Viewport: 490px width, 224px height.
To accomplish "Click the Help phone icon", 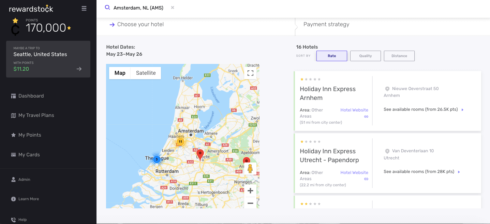I will pos(13,220).
